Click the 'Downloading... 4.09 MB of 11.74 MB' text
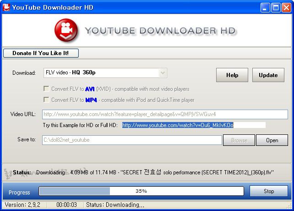This screenshot has width=294, height=211. tap(76, 172)
